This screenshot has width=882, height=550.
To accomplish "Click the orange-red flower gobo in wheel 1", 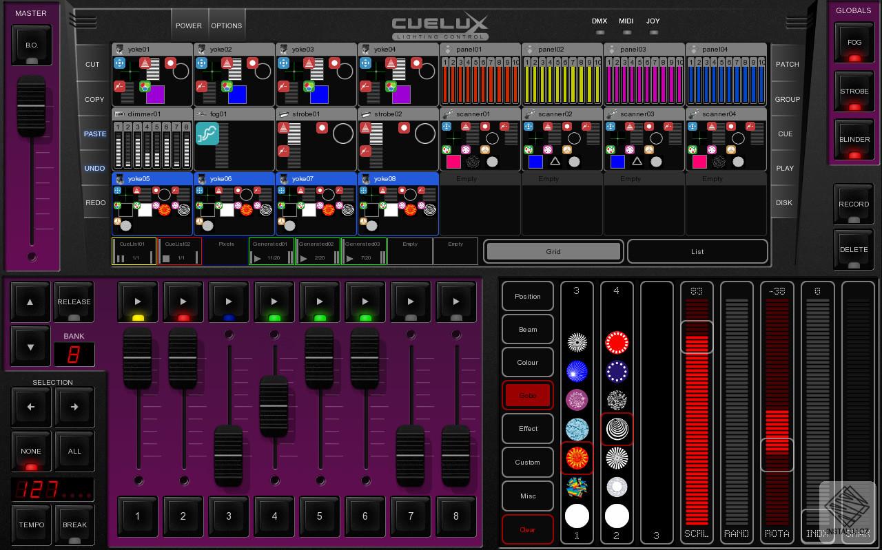I will pyautogui.click(x=577, y=458).
